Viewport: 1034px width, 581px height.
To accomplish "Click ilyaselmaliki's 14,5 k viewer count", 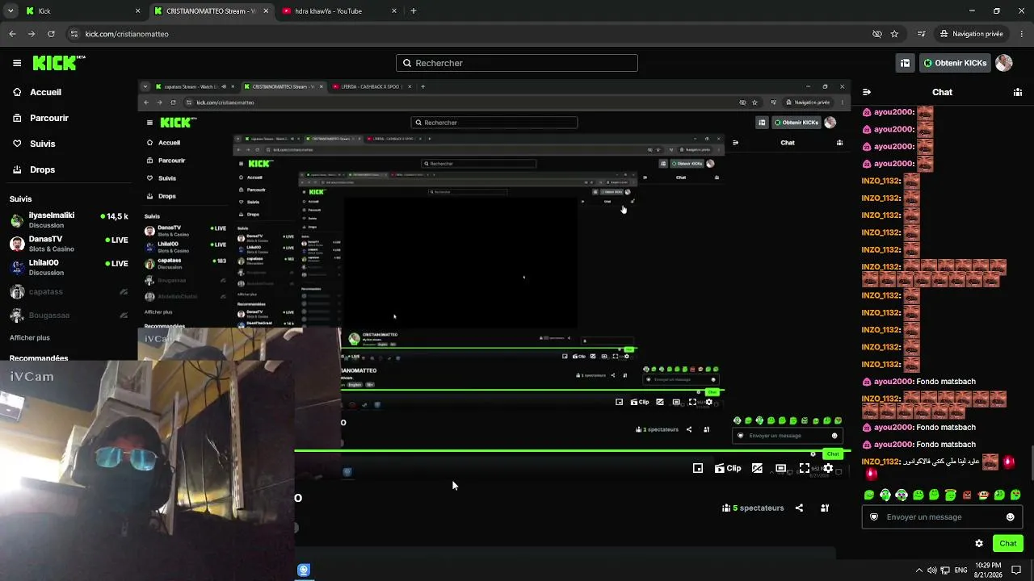I will tap(115, 216).
